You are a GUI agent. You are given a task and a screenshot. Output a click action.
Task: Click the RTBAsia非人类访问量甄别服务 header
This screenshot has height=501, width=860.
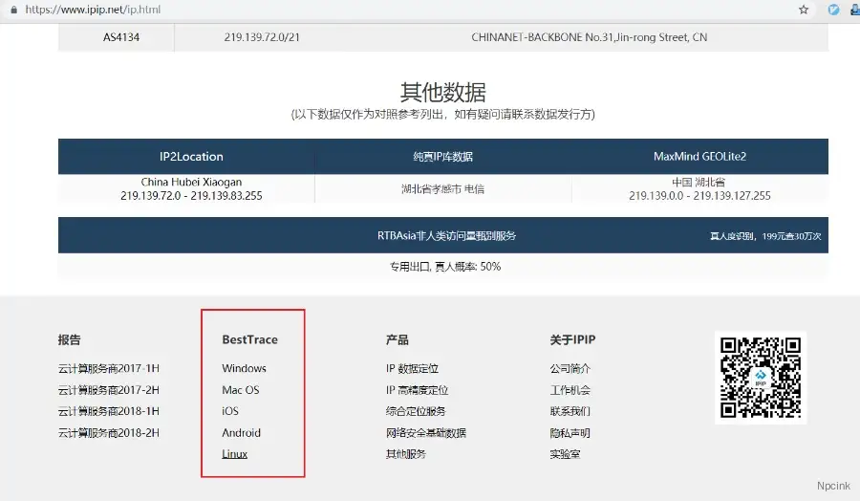[446, 235]
